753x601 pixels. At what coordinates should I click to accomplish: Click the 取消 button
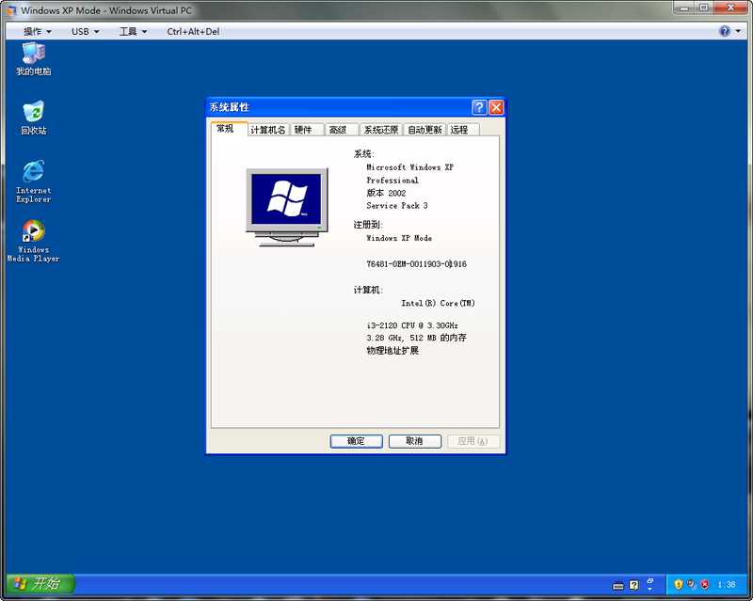coord(414,441)
